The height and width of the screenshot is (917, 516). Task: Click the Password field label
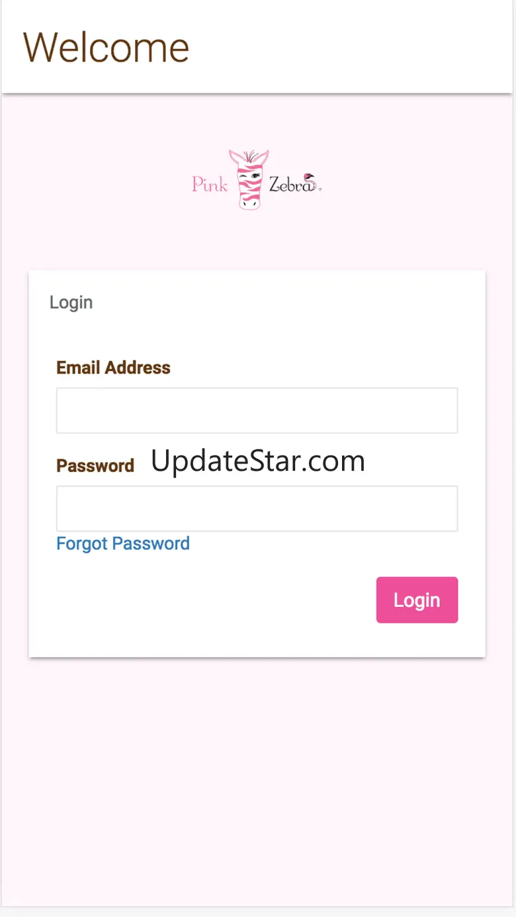[x=95, y=465]
